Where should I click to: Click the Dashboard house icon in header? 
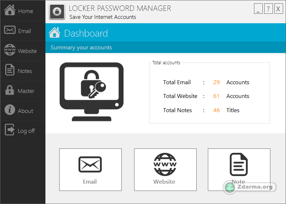55,32
